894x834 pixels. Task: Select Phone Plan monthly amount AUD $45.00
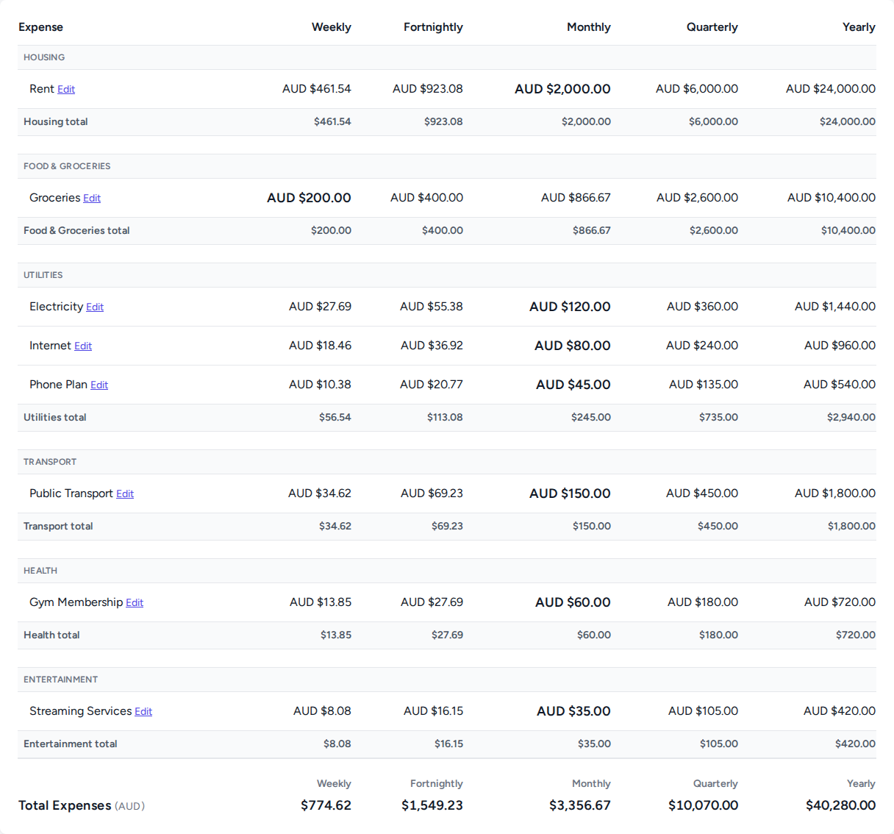click(573, 385)
